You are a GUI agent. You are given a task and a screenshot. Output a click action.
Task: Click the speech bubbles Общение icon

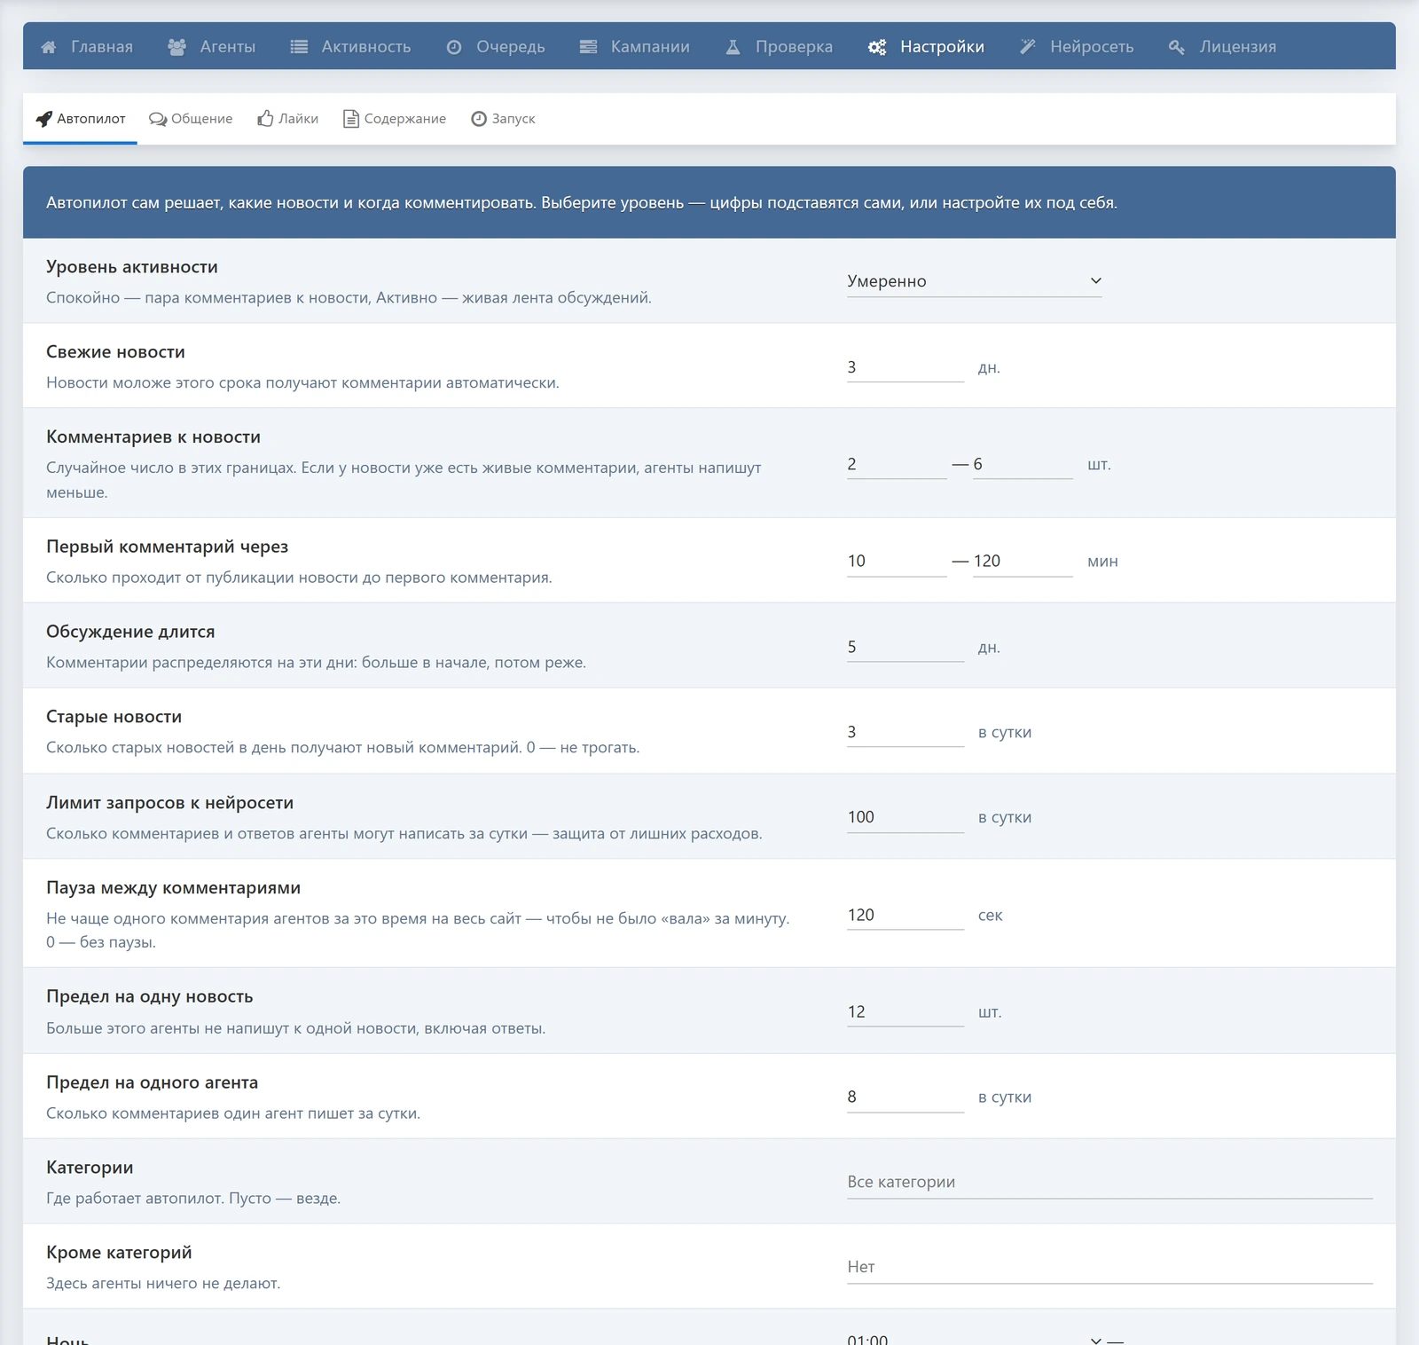click(x=158, y=119)
